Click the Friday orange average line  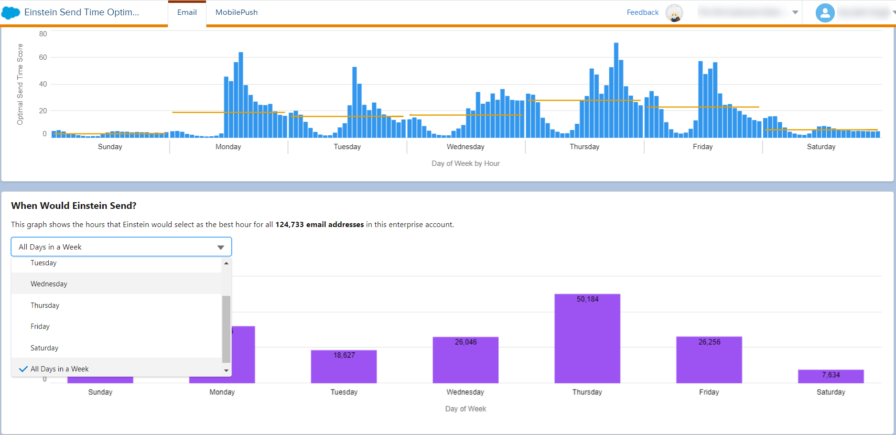pos(702,107)
